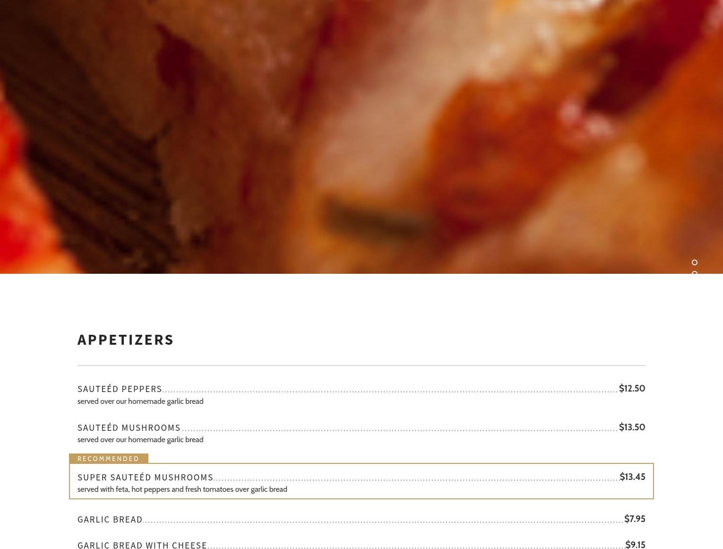Select the second partially hidden navigation dot
723x549 pixels.
[694, 272]
